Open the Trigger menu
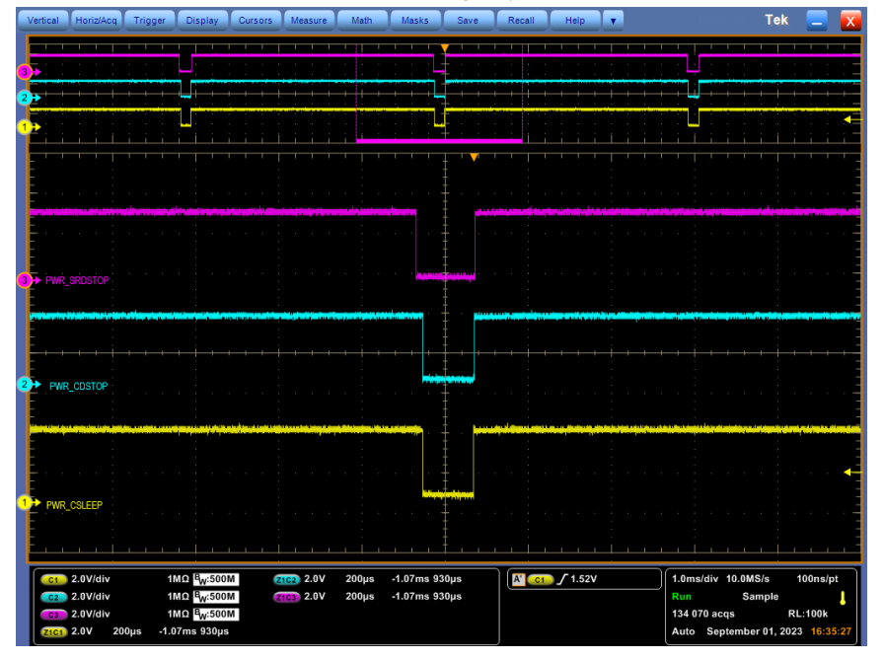 click(150, 20)
